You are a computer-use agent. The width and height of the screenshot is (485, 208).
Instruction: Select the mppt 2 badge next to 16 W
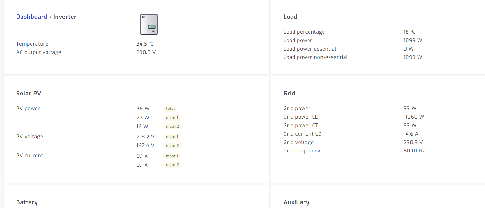pos(172,126)
